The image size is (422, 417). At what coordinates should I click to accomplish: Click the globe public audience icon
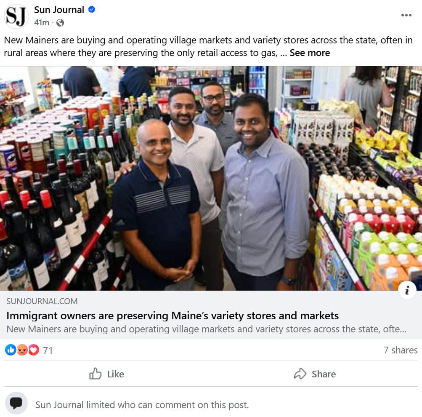coord(60,23)
